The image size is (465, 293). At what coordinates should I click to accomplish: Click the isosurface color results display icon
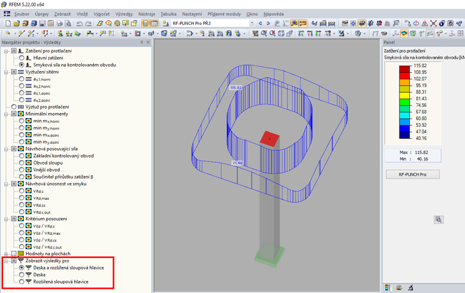tap(404, 34)
